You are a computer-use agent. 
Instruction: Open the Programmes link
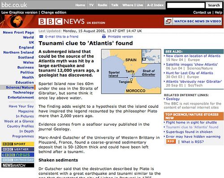click(x=23, y=136)
